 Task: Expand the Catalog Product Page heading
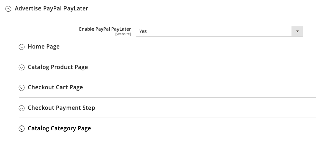pyautogui.click(x=58, y=67)
